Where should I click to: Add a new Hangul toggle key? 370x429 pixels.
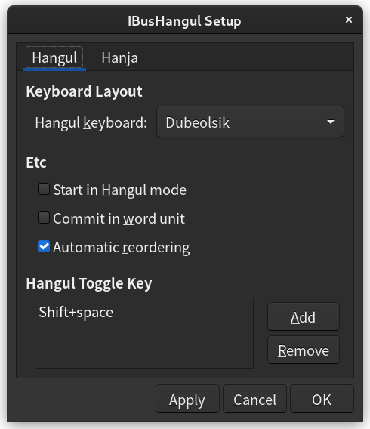(304, 316)
